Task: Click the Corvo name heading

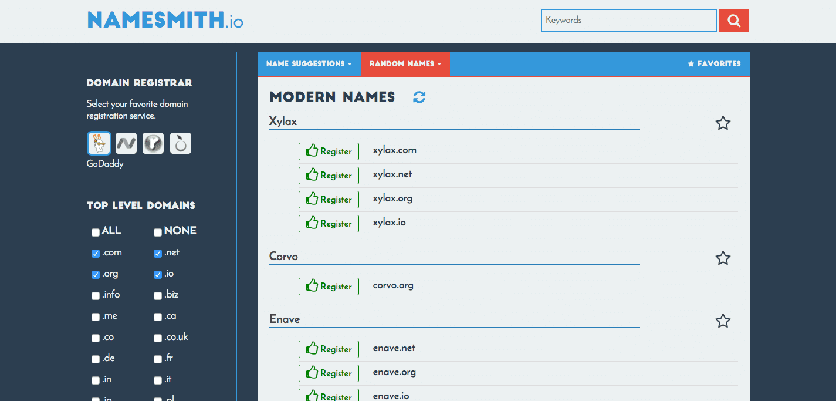Action: coord(283,257)
